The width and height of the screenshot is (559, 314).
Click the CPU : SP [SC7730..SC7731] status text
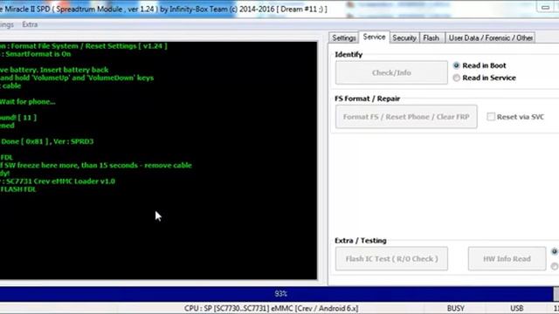(271, 308)
